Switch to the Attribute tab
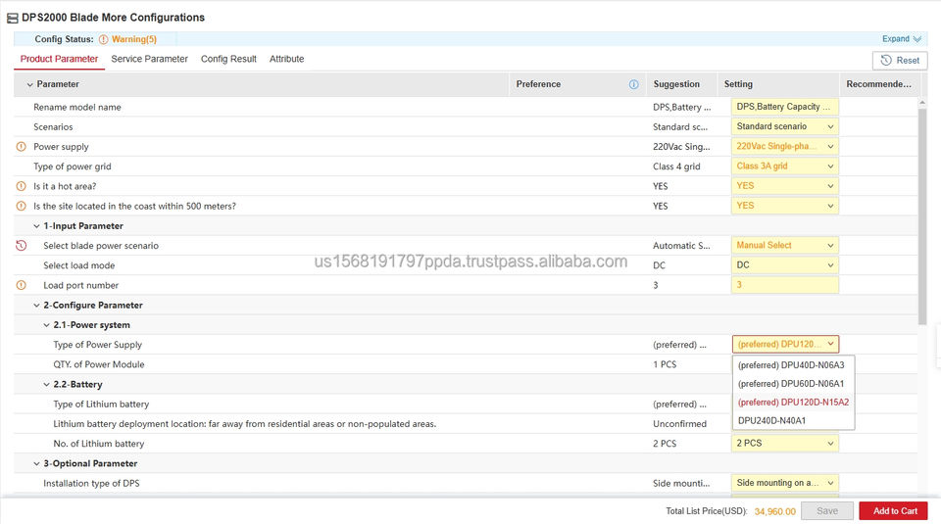Screen dimensions: 941x524 tap(287, 59)
